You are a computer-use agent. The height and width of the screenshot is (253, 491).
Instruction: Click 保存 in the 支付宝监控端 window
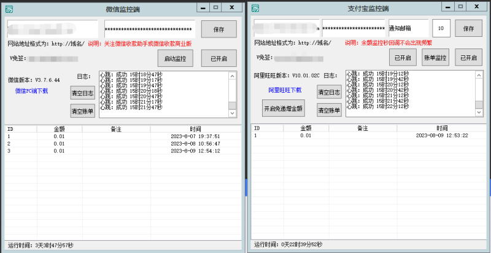[468, 28]
